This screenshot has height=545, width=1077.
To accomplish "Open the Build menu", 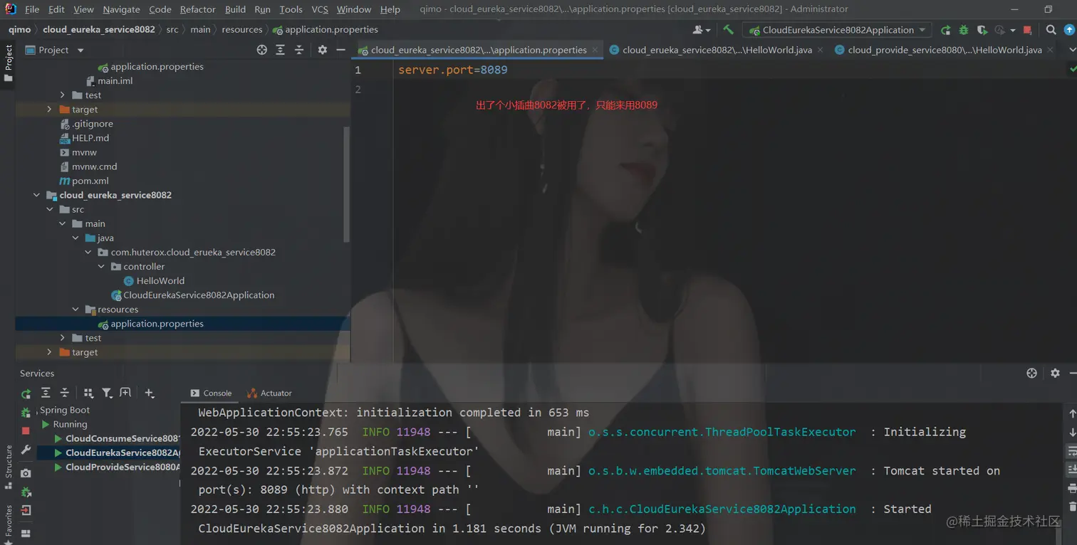I will (x=235, y=9).
